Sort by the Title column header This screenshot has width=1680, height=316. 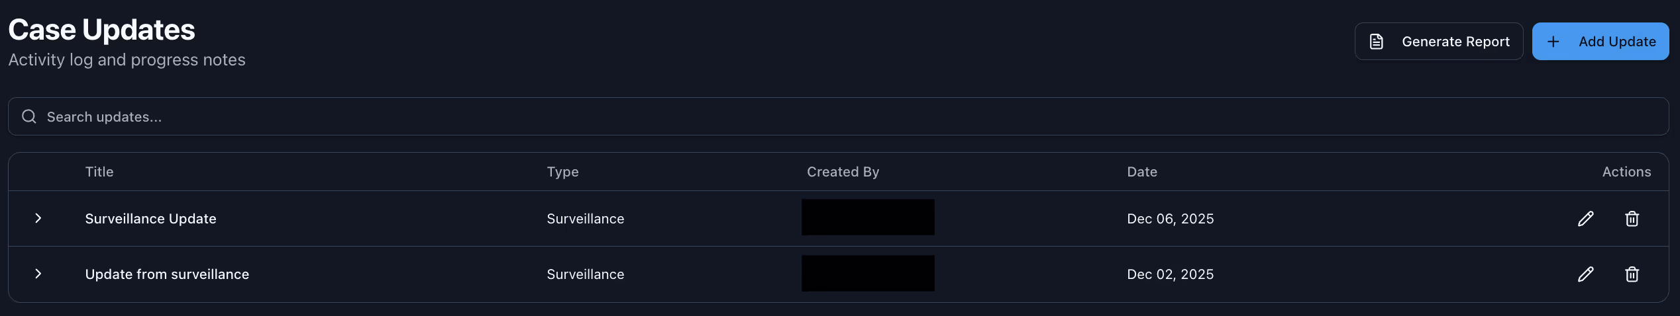[x=99, y=172]
